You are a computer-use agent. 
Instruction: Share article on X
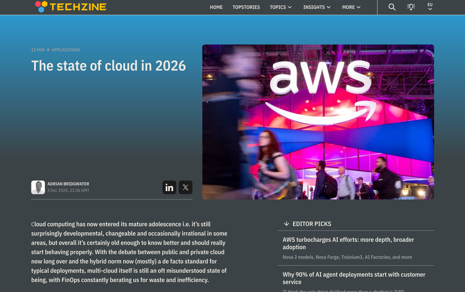pos(185,187)
